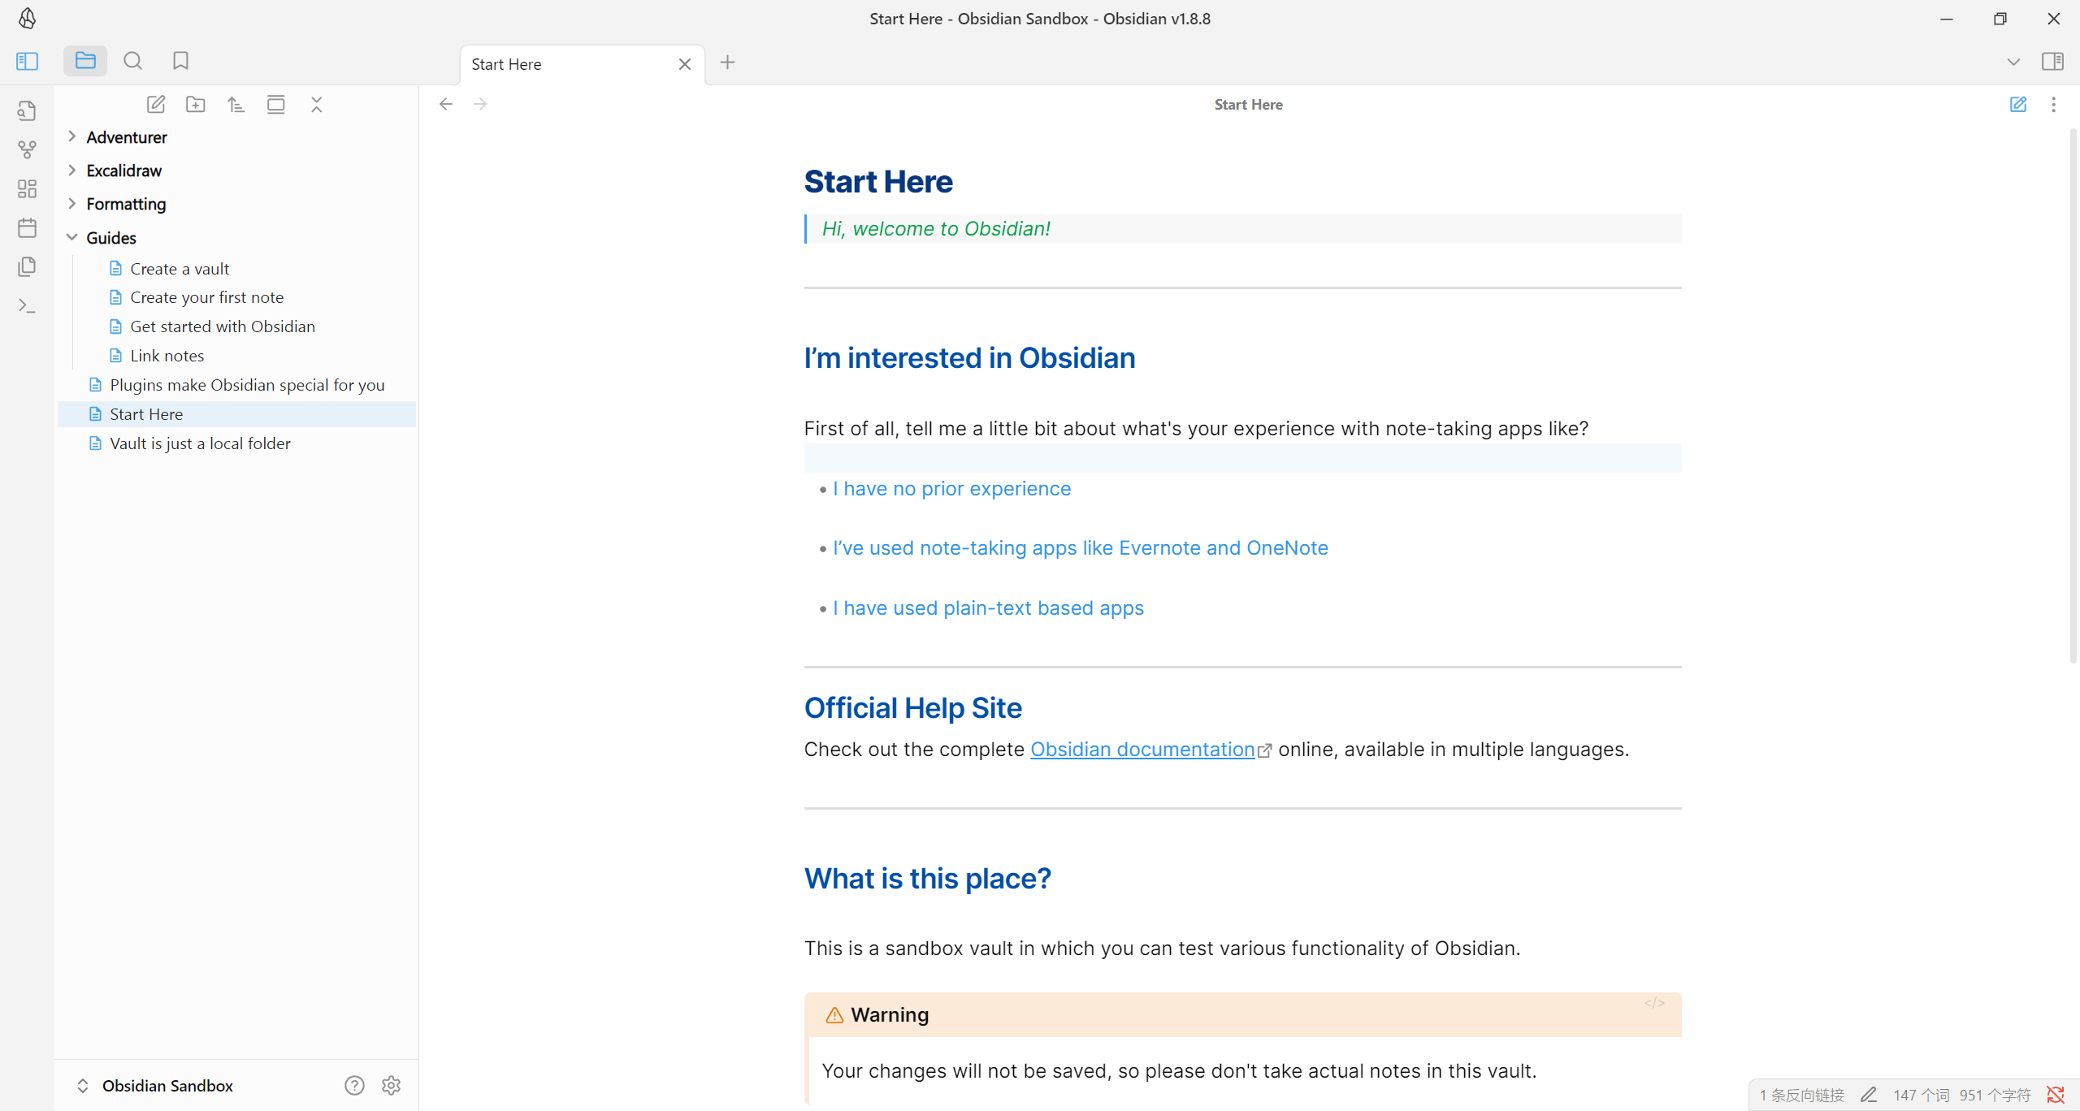Click the callout edit block code icon

coord(1654,1003)
